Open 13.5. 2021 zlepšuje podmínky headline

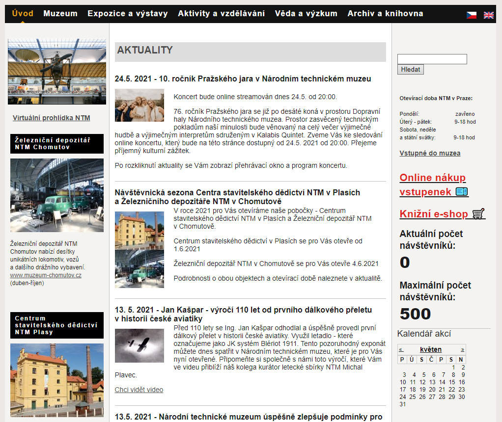(x=249, y=417)
